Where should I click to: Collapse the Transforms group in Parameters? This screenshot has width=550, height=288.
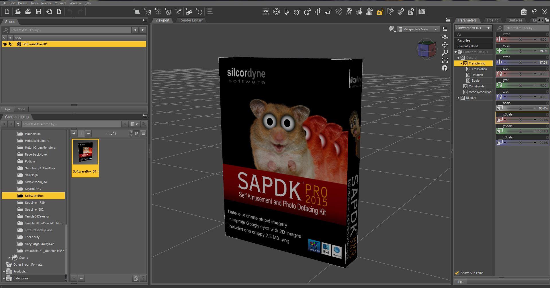(x=461, y=63)
